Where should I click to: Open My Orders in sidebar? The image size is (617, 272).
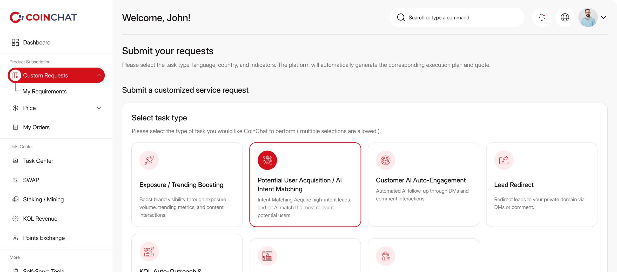tap(36, 127)
